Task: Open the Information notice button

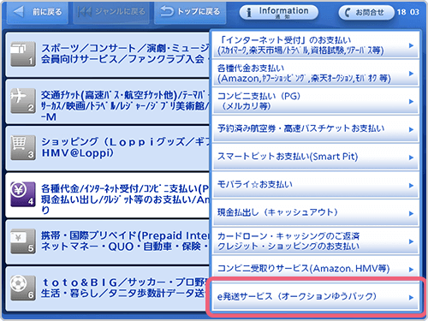Action: click(279, 12)
